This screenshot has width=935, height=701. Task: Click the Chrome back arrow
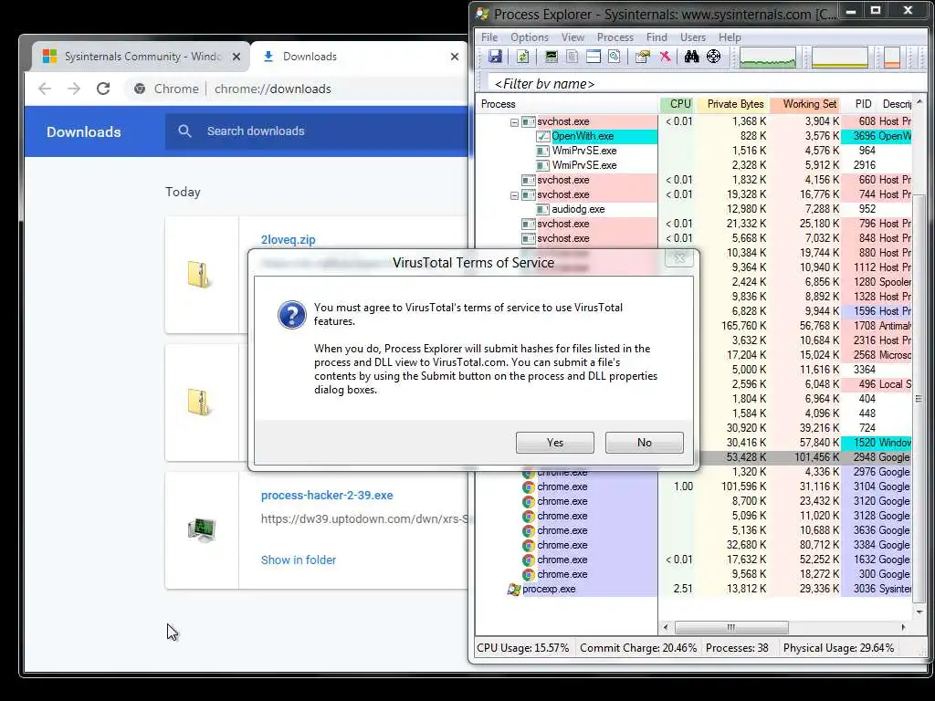[x=45, y=89]
